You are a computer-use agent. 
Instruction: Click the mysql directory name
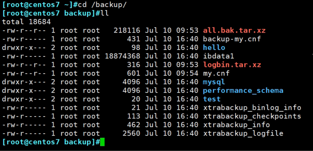[x=214, y=82]
